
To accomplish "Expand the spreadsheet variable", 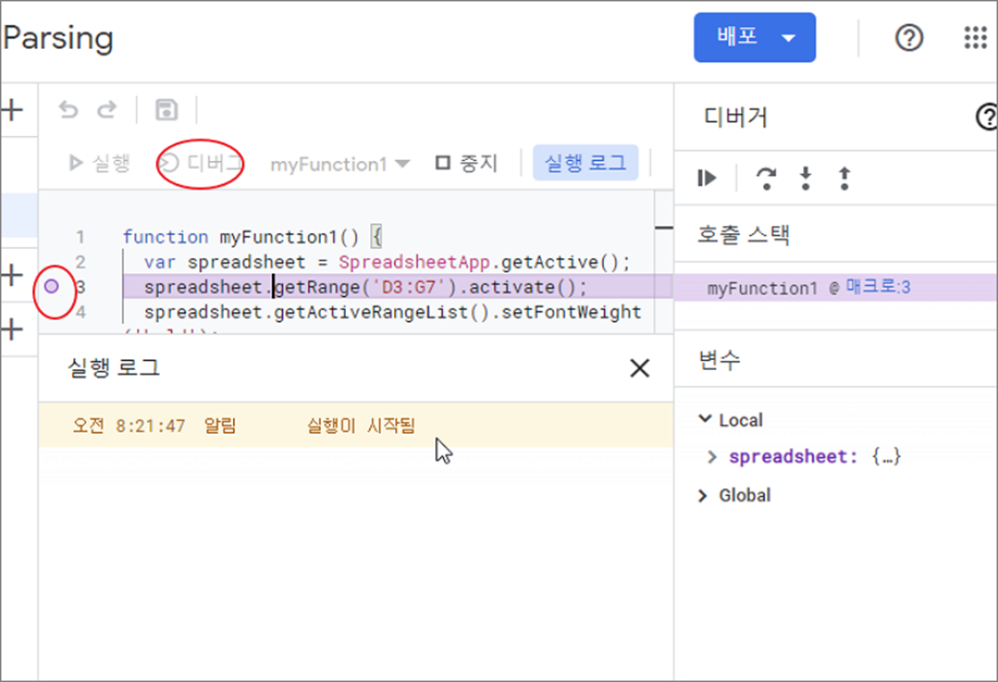I will pos(712,457).
